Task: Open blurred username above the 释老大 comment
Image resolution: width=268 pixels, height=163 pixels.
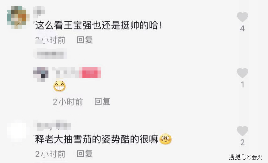Action: [53, 126]
